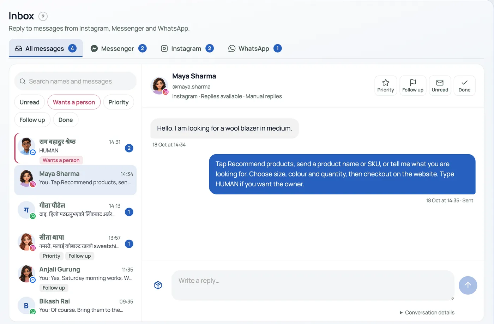
Task: Switch to the Messenger tab
Action: coord(119,48)
